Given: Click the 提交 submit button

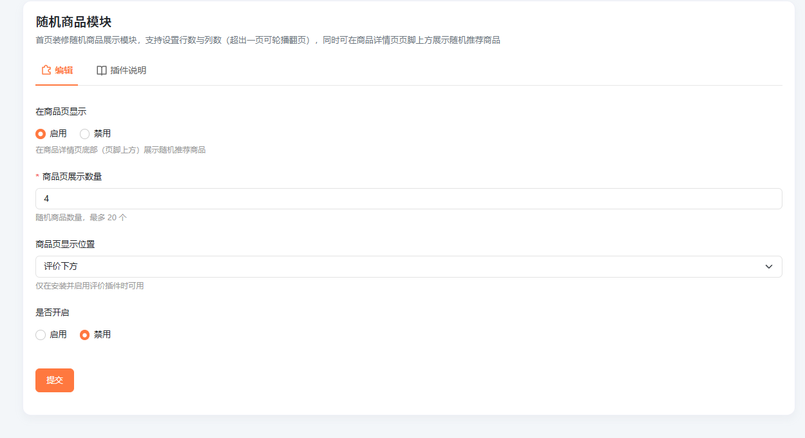Looking at the screenshot, I should click(x=55, y=380).
